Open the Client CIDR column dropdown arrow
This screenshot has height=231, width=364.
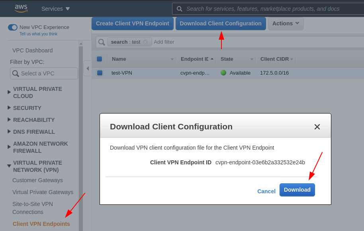click(292, 59)
